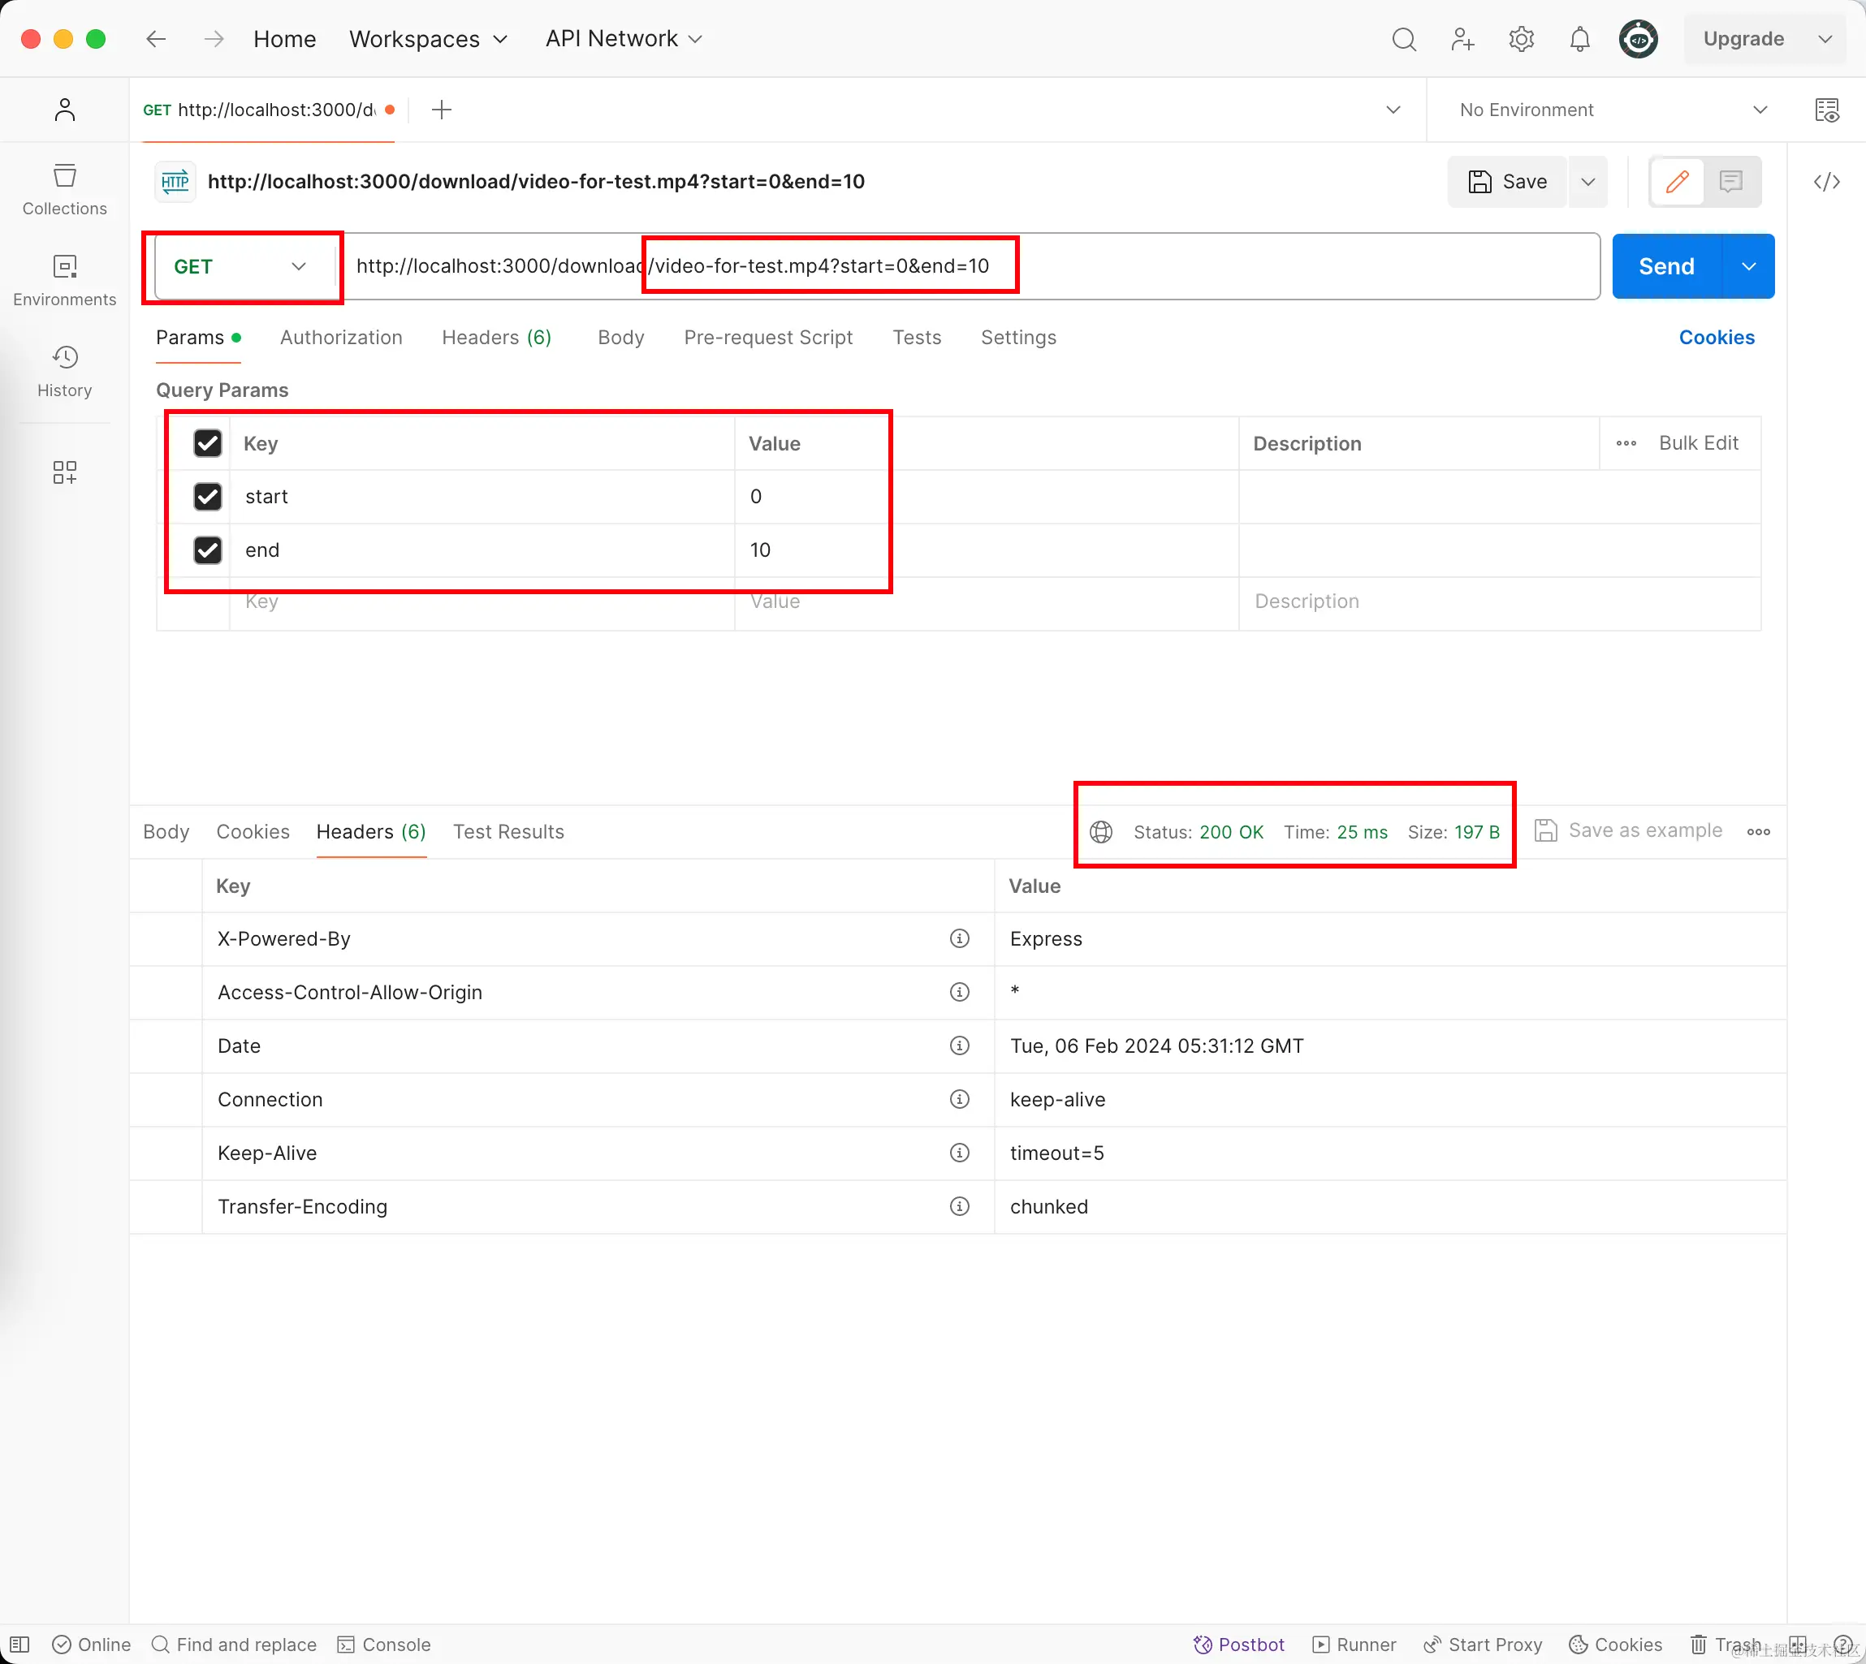Click the globe network info icon
The height and width of the screenshot is (1664, 1866).
click(1101, 832)
